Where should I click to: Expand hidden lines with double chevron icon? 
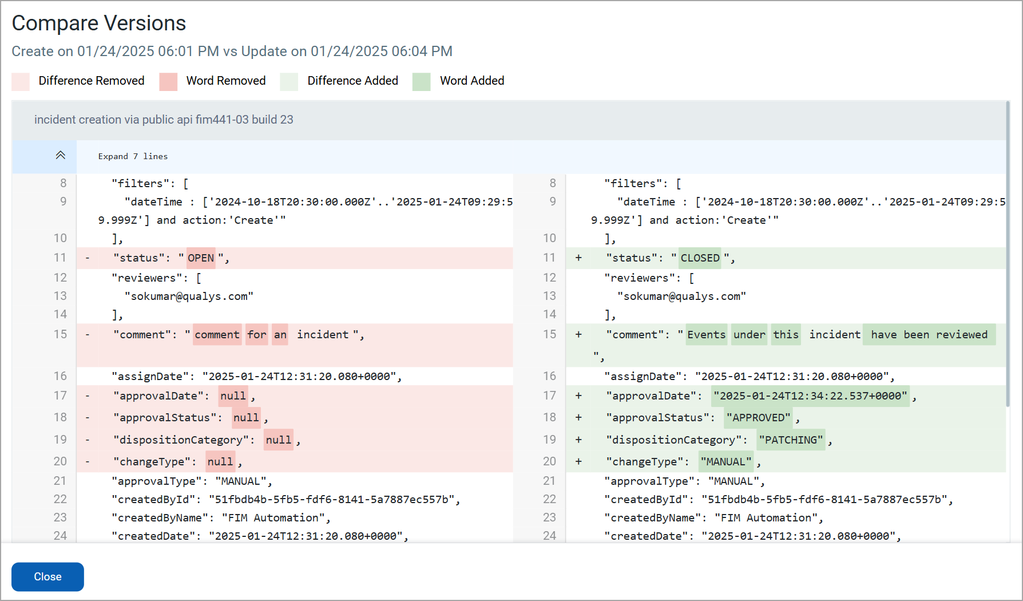coord(60,156)
